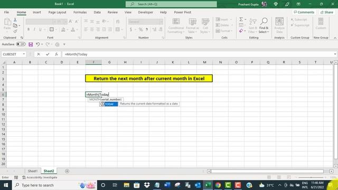Click the horizontal scrollbar right arrow
338x190 pixels.
click(x=331, y=171)
